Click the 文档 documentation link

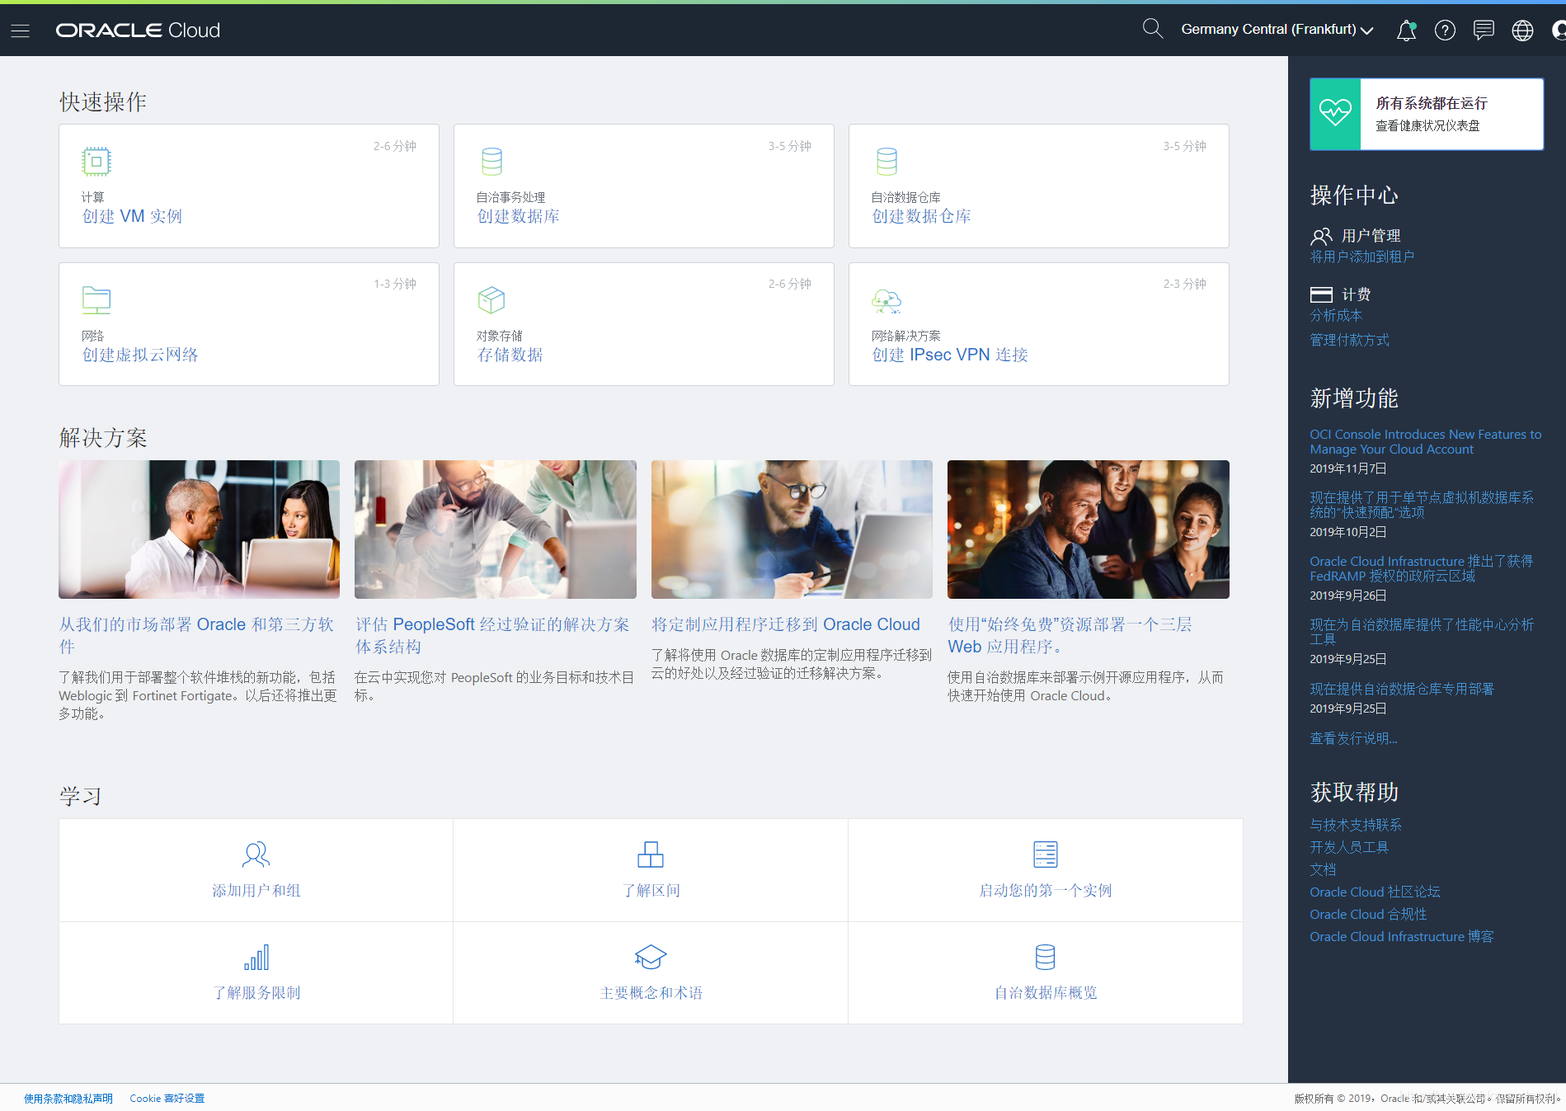pos(1323,870)
